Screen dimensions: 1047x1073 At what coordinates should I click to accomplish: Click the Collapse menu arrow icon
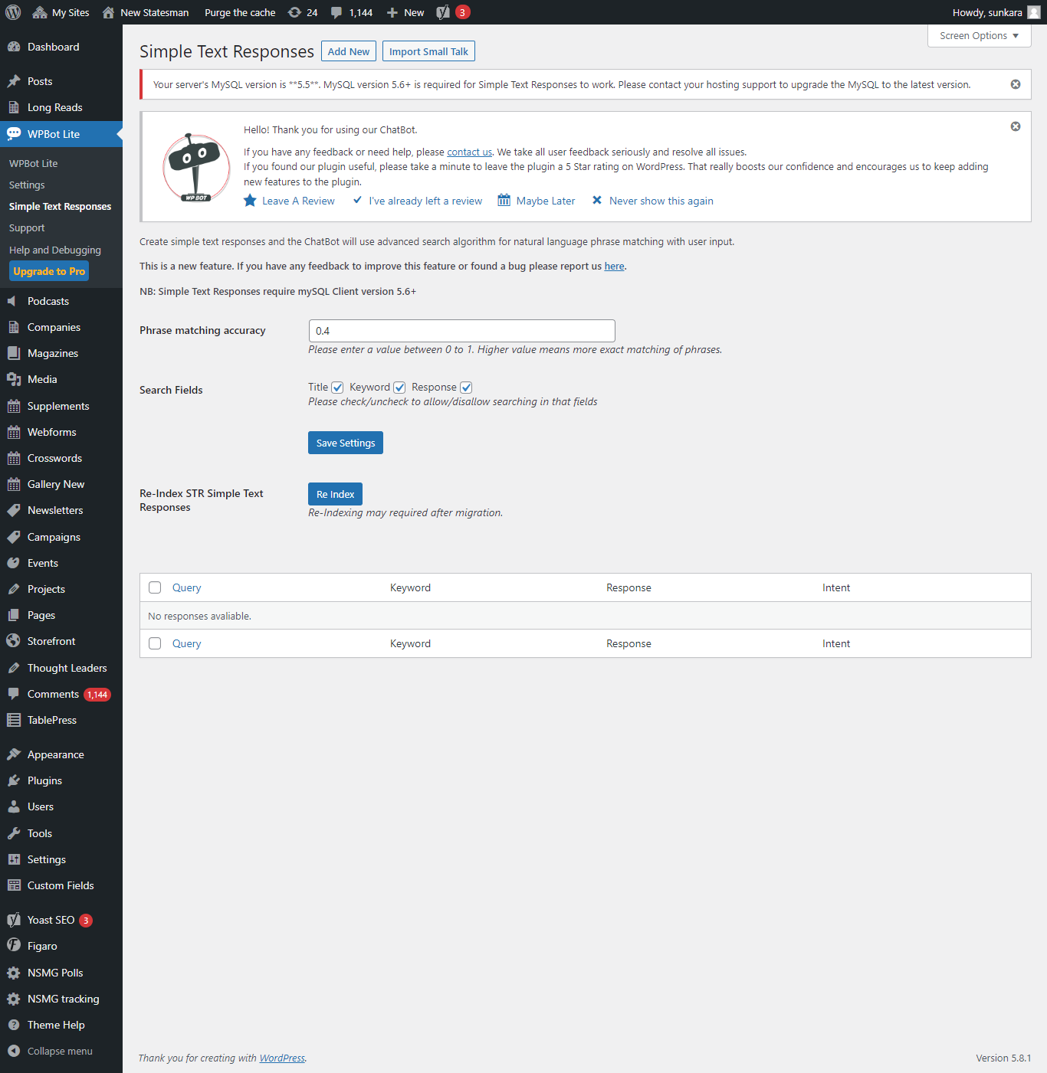(14, 1051)
